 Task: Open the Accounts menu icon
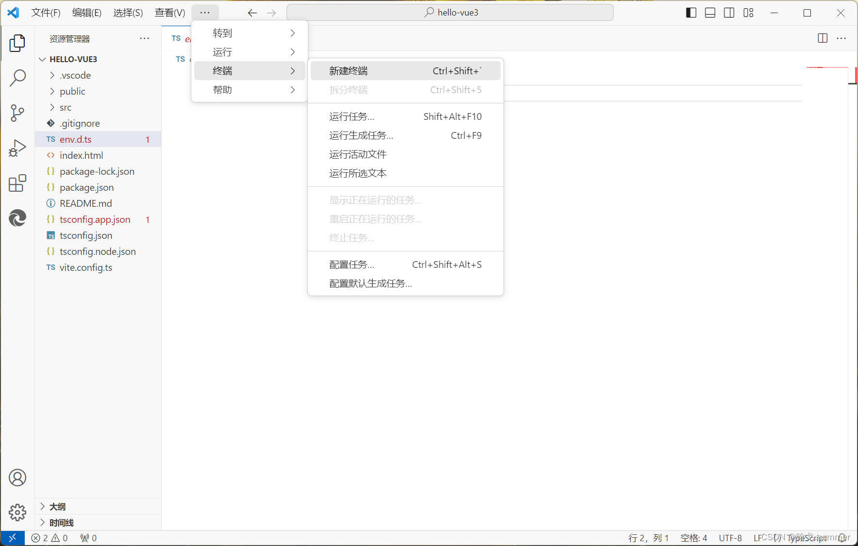click(17, 478)
